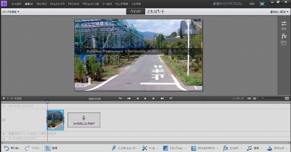
Task: Click the video track icon on timeline
Action: point(3,120)
